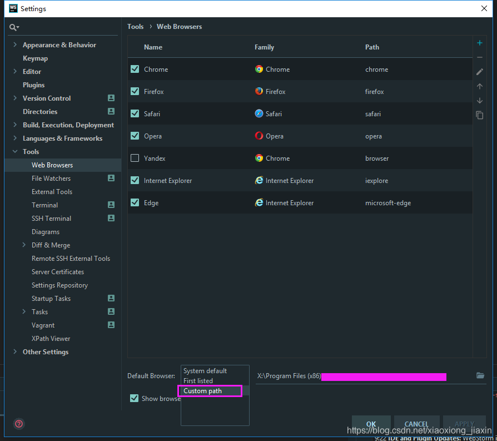
Task: Open the Settings Repository page
Action: click(59, 285)
